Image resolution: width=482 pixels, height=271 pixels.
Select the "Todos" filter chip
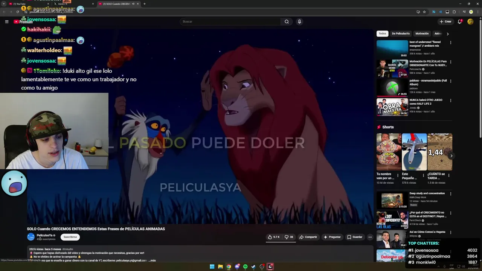(x=382, y=33)
